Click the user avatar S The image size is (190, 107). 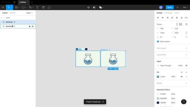click(161, 7)
